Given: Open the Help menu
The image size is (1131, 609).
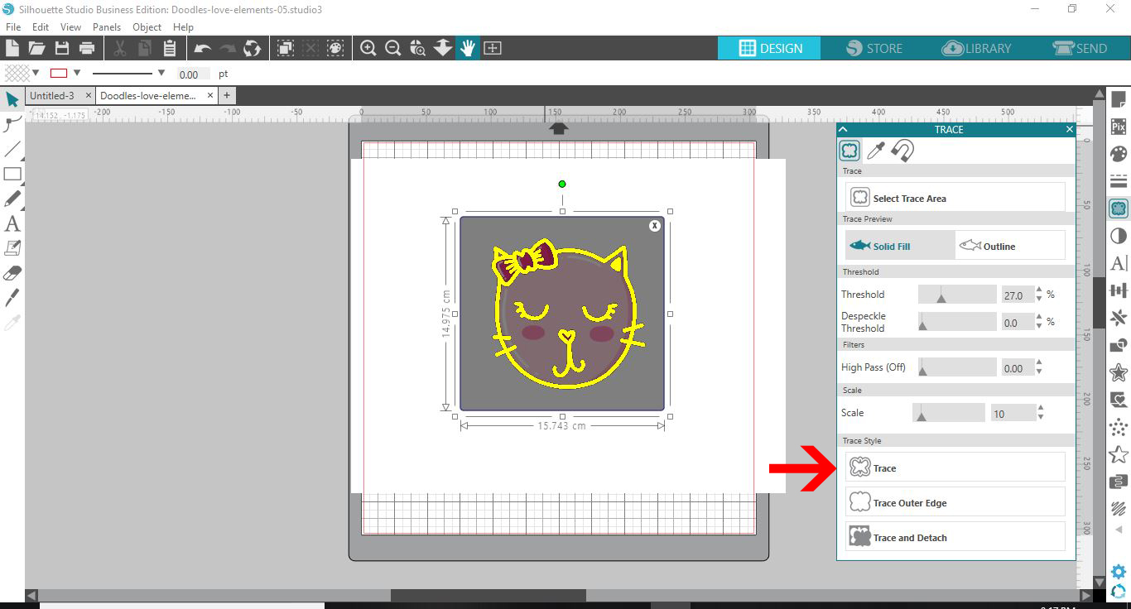Looking at the screenshot, I should [x=183, y=27].
